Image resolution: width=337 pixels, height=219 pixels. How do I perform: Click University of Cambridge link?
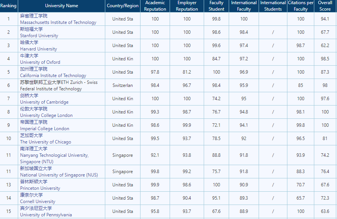44,102
